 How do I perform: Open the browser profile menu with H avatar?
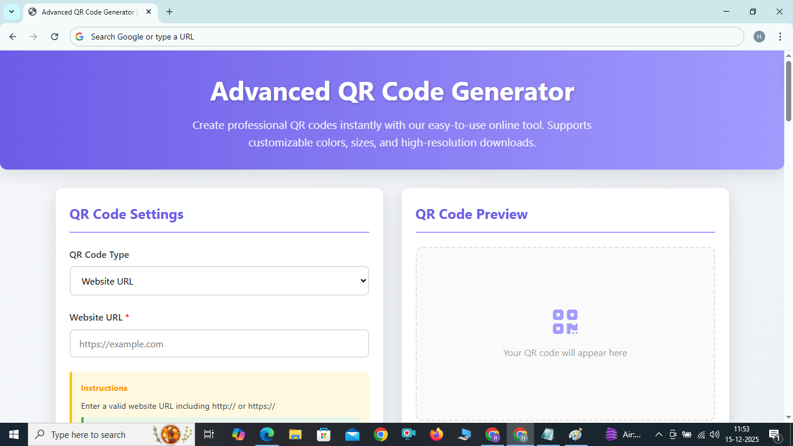(759, 36)
